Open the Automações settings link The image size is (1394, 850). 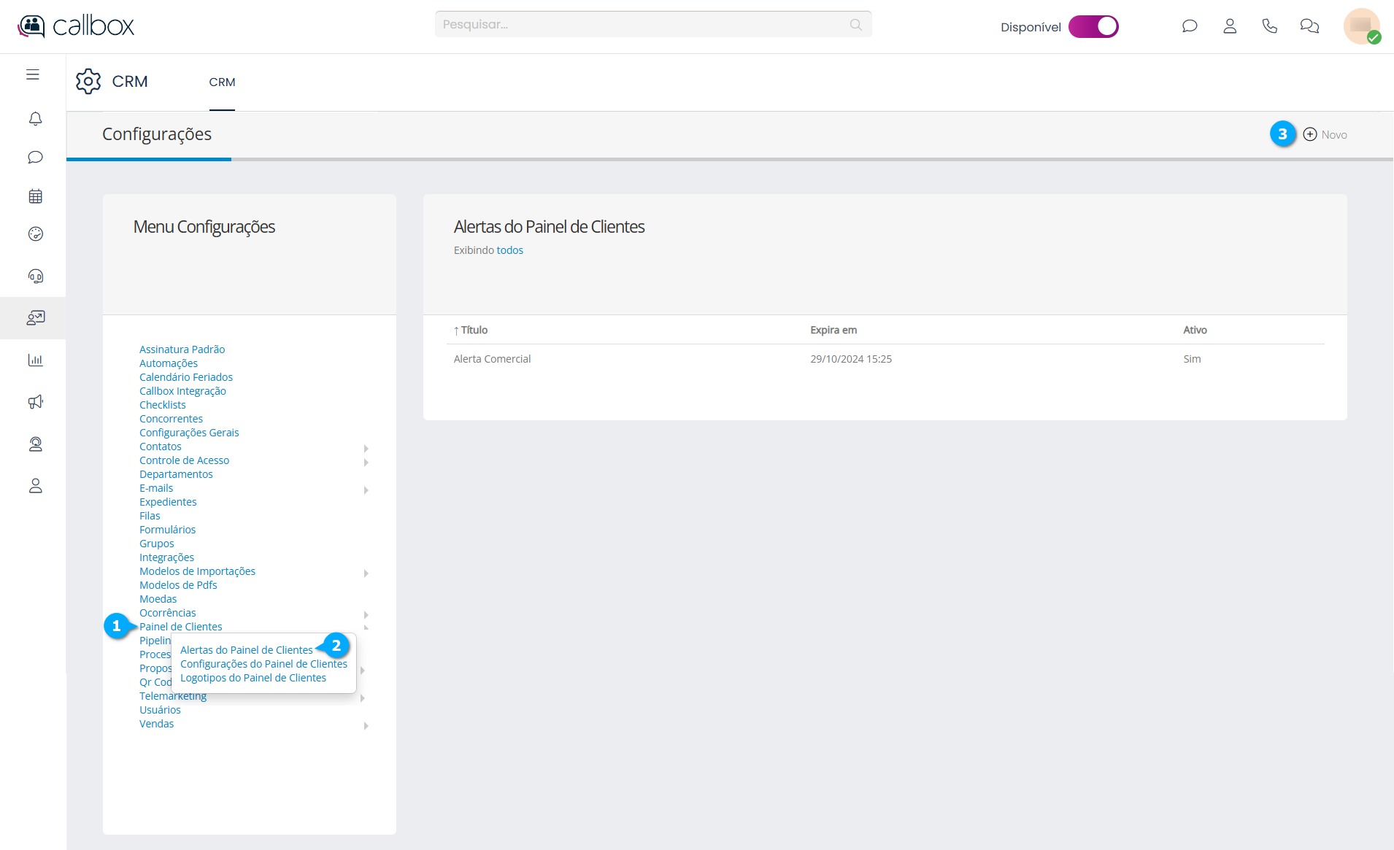[169, 363]
